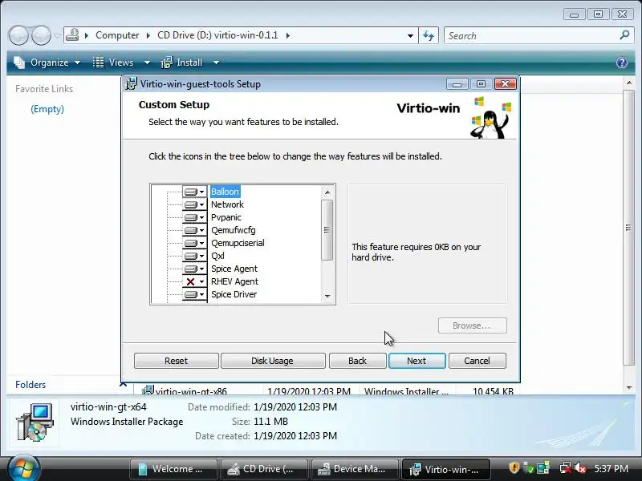The height and width of the screenshot is (481, 642).
Task: Open the Windows Start orb
Action: click(23, 469)
